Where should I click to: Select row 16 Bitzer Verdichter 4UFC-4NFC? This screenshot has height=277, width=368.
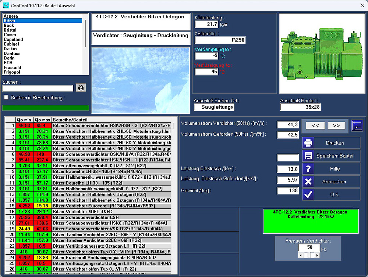pyautogui.click(x=88, y=211)
